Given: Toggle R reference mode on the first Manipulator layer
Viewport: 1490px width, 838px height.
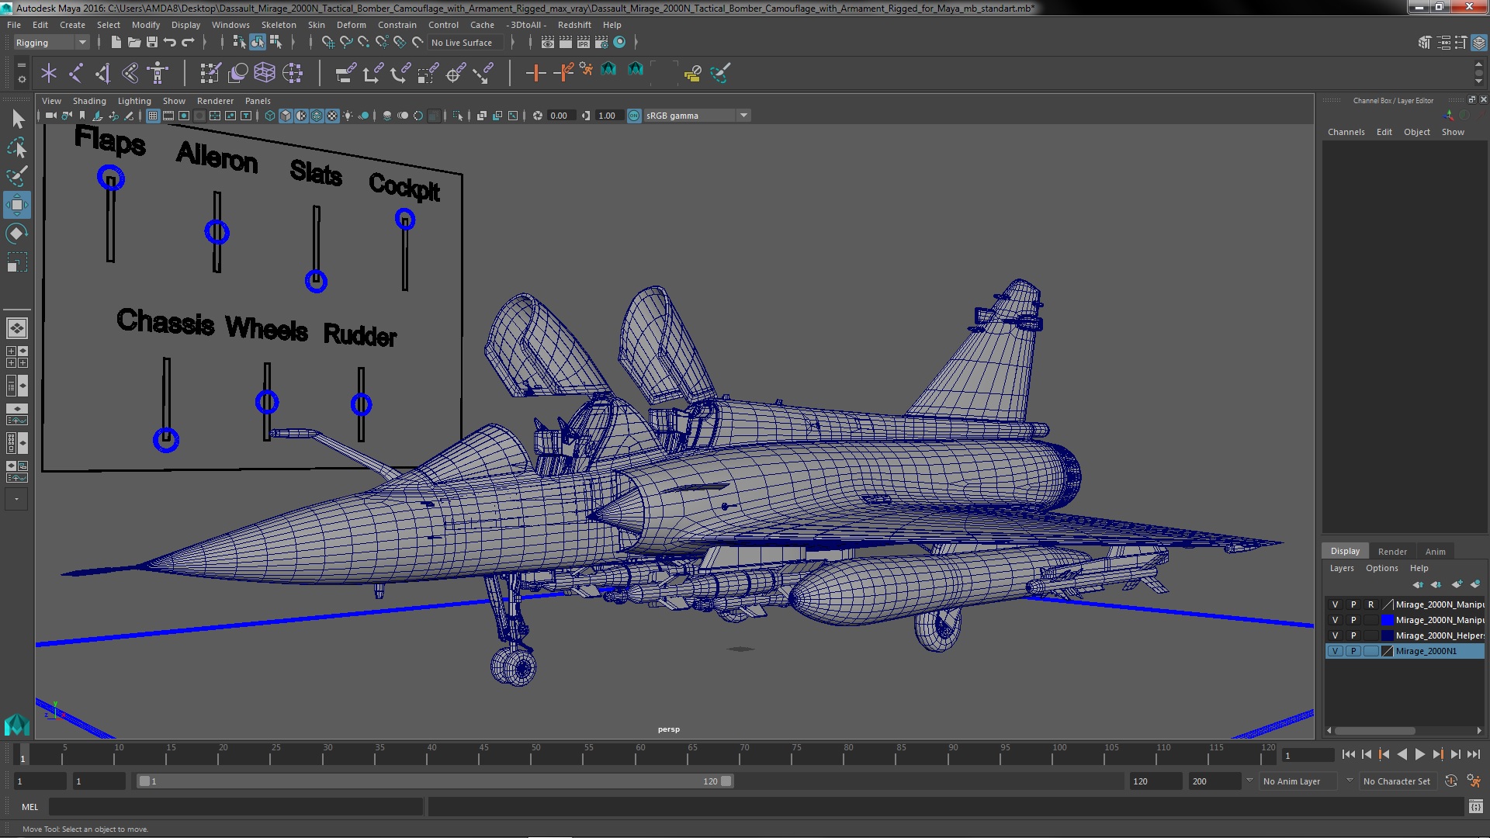Looking at the screenshot, I should pos(1370,605).
